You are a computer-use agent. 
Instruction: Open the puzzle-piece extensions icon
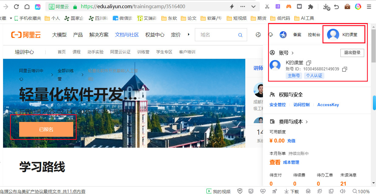pos(310,7)
